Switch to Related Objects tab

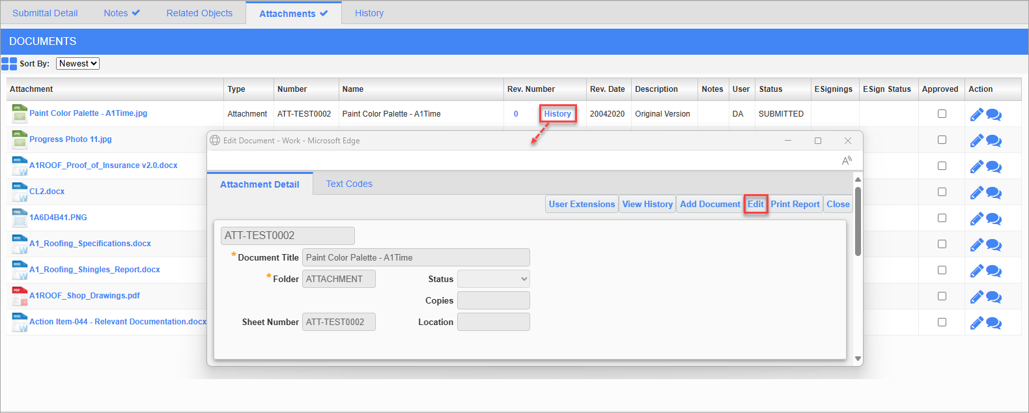tap(199, 13)
